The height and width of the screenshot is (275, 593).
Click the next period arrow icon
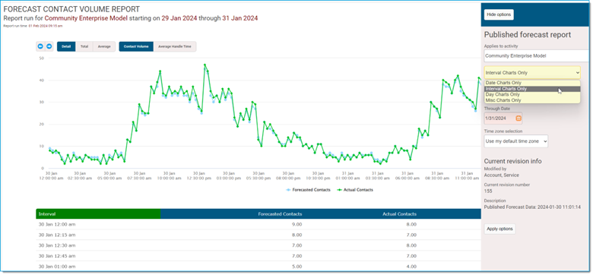click(49, 46)
